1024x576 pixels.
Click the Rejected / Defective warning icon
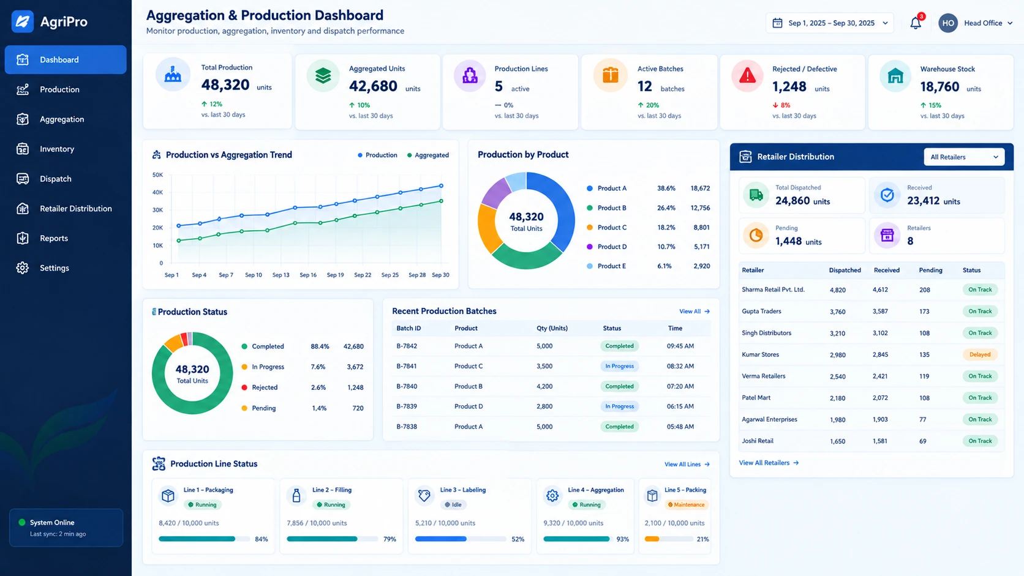[747, 75]
